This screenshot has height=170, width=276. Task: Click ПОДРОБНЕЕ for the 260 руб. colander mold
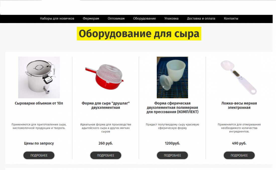106,155
